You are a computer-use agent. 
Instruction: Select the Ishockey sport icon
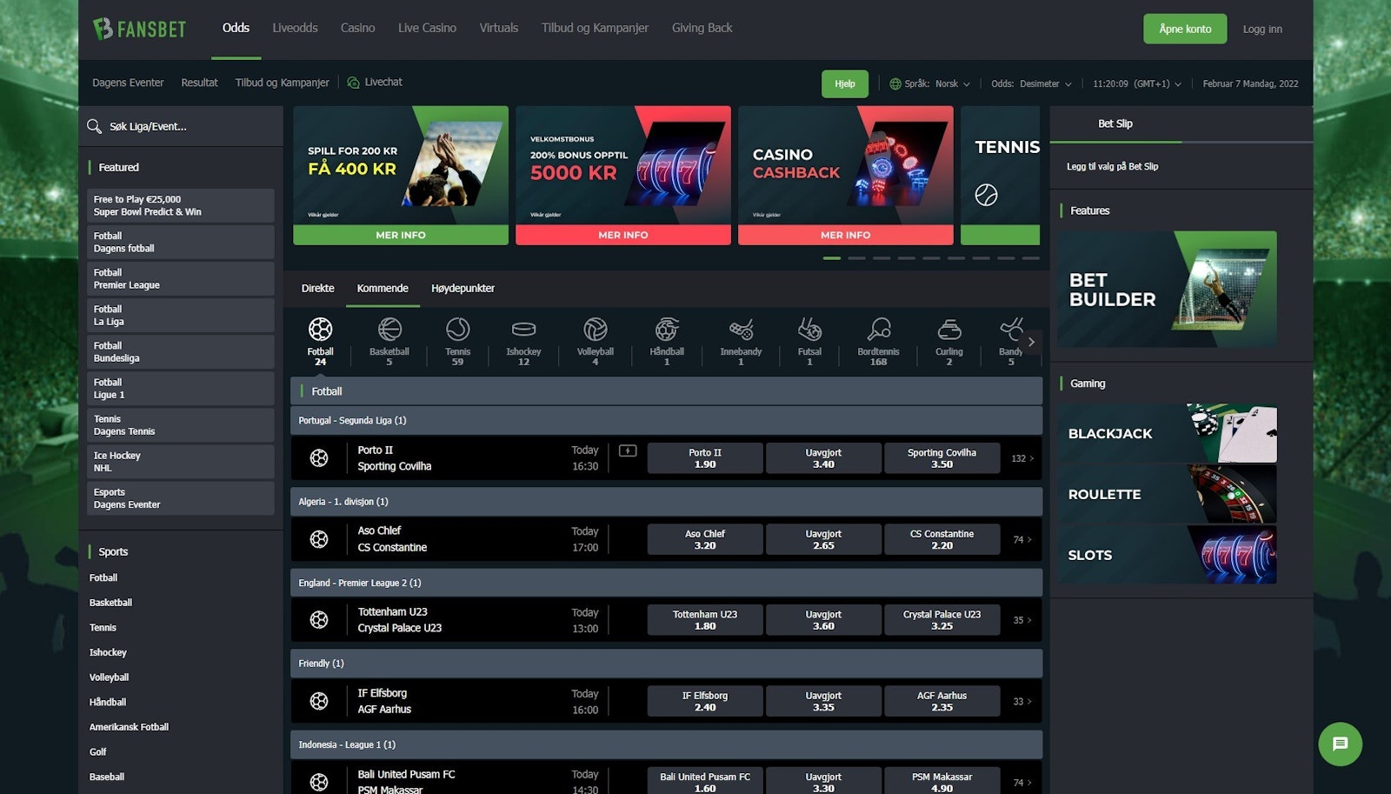[523, 332]
